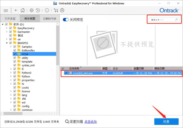Viewport: 183px width, 128px height.
Task: Click the deep scan magnifier icon
Action: tap(67, 122)
